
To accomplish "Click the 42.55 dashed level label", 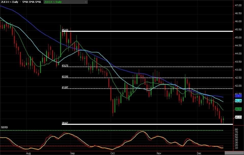I will point(65,76).
